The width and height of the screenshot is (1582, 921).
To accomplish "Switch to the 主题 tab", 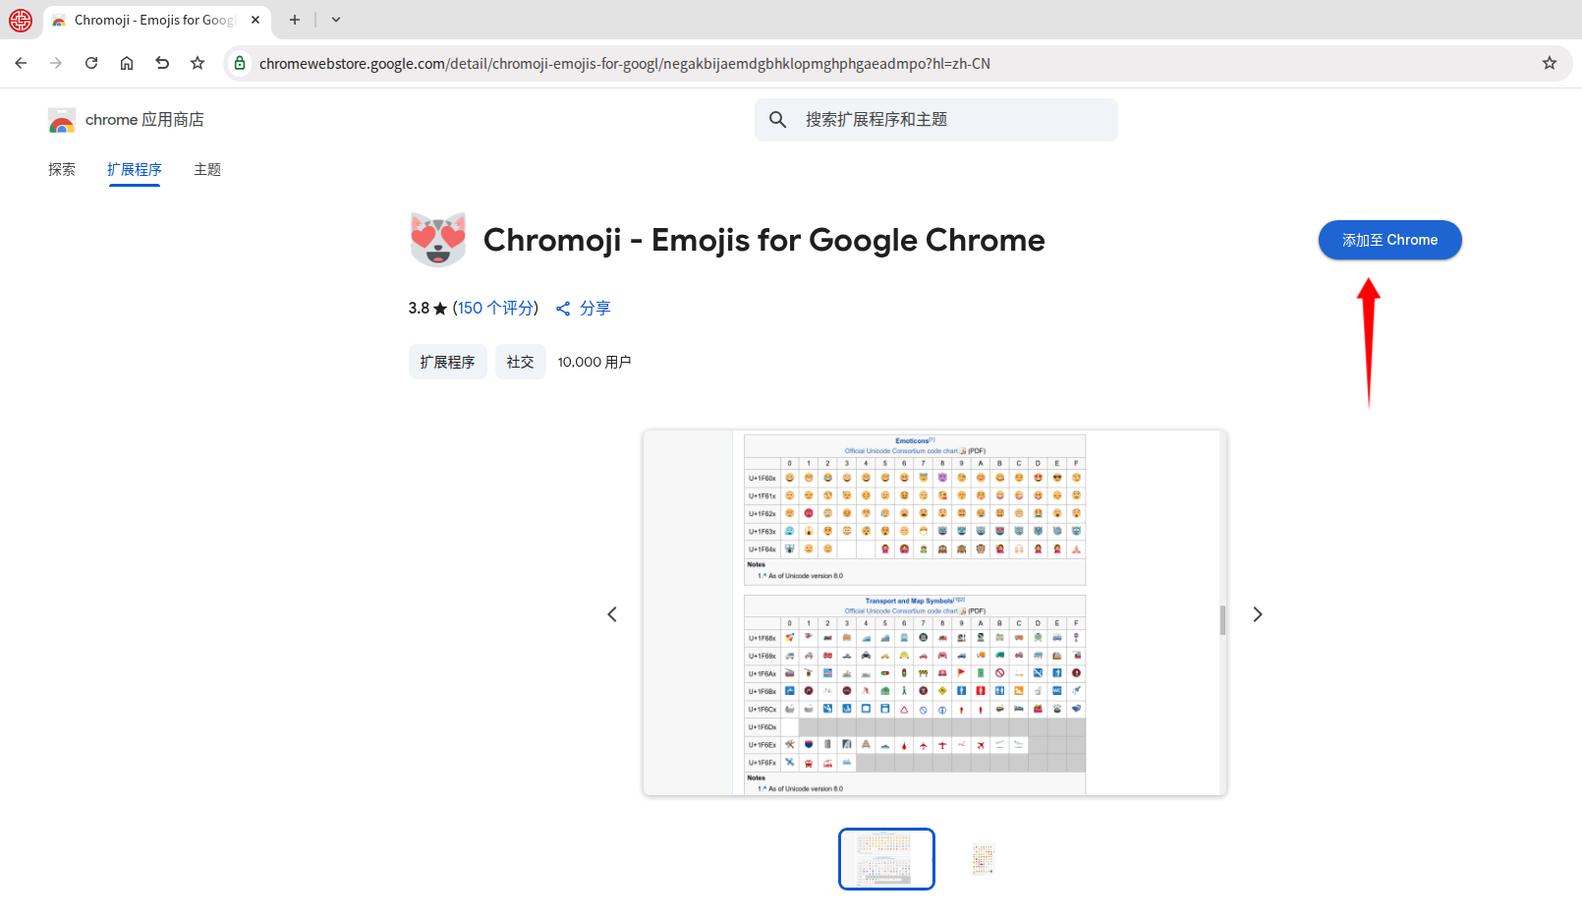I will 207,169.
